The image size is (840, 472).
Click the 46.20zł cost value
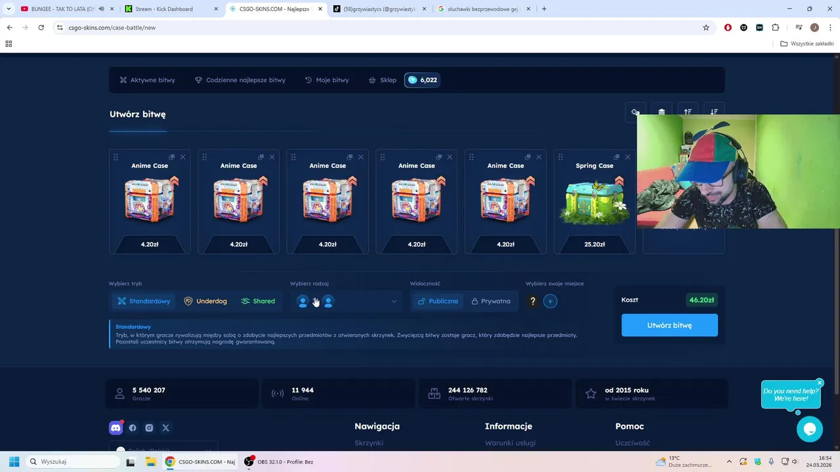tap(702, 300)
